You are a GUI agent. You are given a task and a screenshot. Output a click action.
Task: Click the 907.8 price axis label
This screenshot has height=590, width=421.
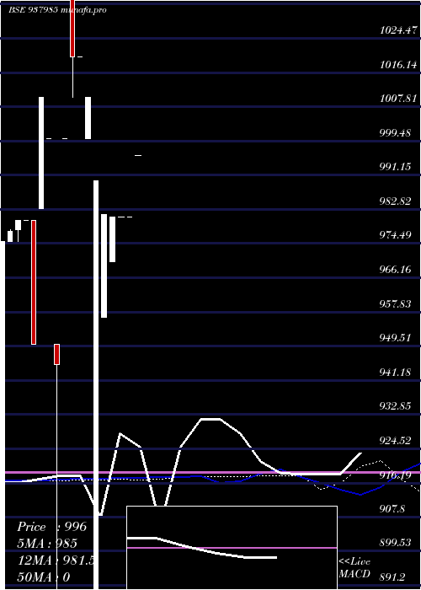click(392, 509)
